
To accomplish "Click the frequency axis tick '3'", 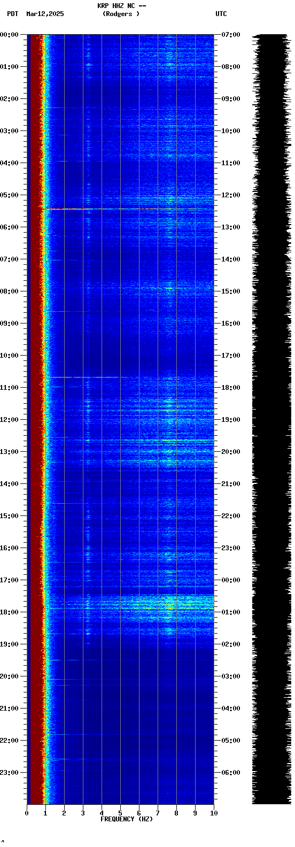I will [x=83, y=813].
